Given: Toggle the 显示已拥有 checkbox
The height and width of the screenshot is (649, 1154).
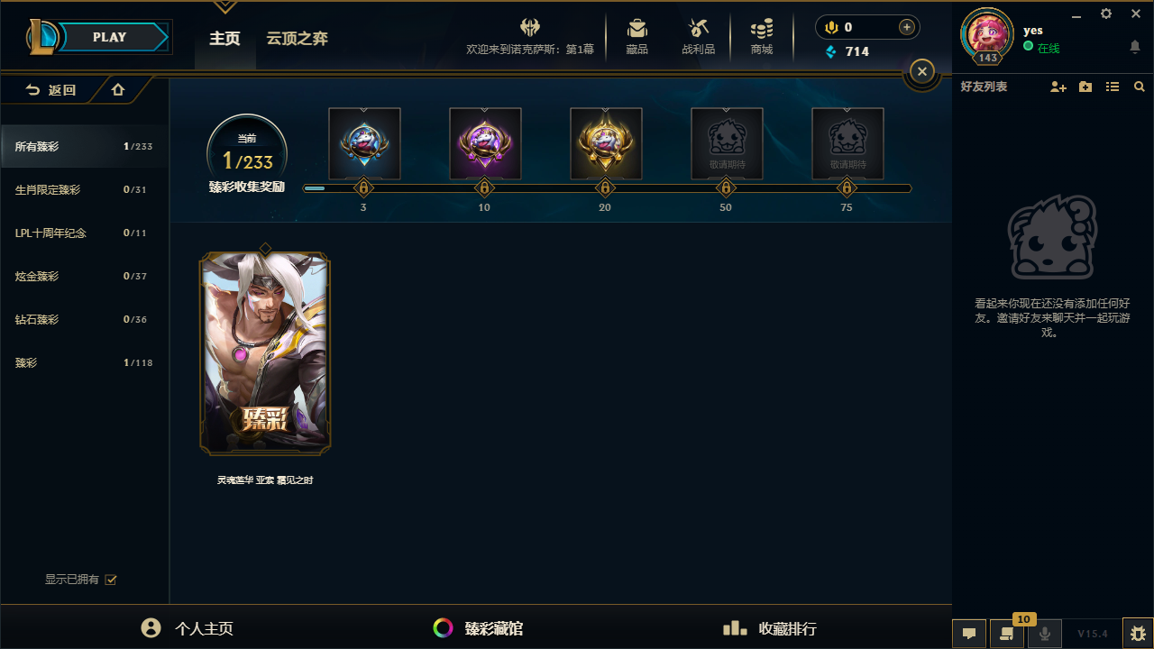Looking at the screenshot, I should coord(111,580).
